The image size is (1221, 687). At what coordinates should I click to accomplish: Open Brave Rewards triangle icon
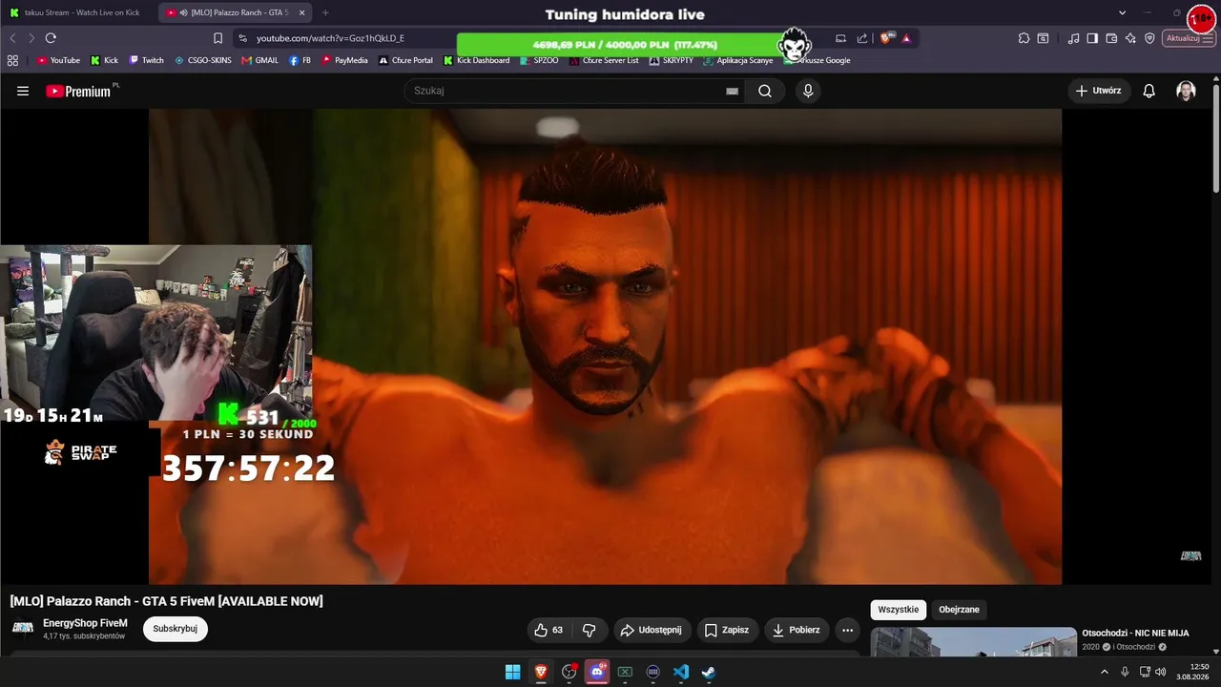pos(906,38)
